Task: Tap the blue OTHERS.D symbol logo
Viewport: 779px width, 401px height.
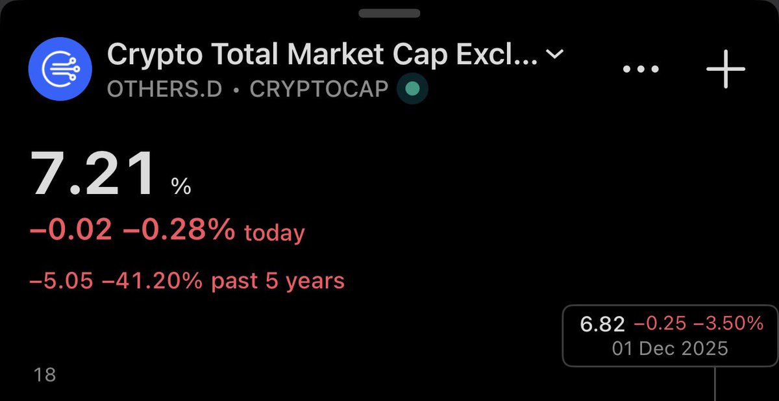Action: [58, 69]
